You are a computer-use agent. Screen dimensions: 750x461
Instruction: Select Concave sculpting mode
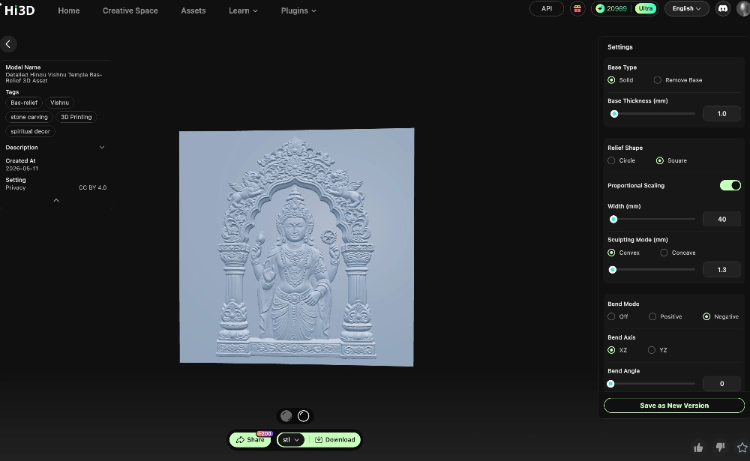pyautogui.click(x=678, y=253)
